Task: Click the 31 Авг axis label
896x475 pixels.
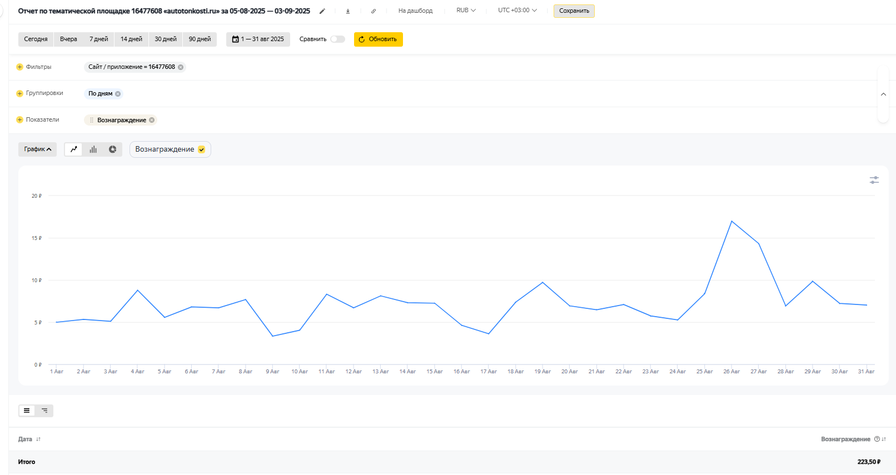Action: coord(866,372)
